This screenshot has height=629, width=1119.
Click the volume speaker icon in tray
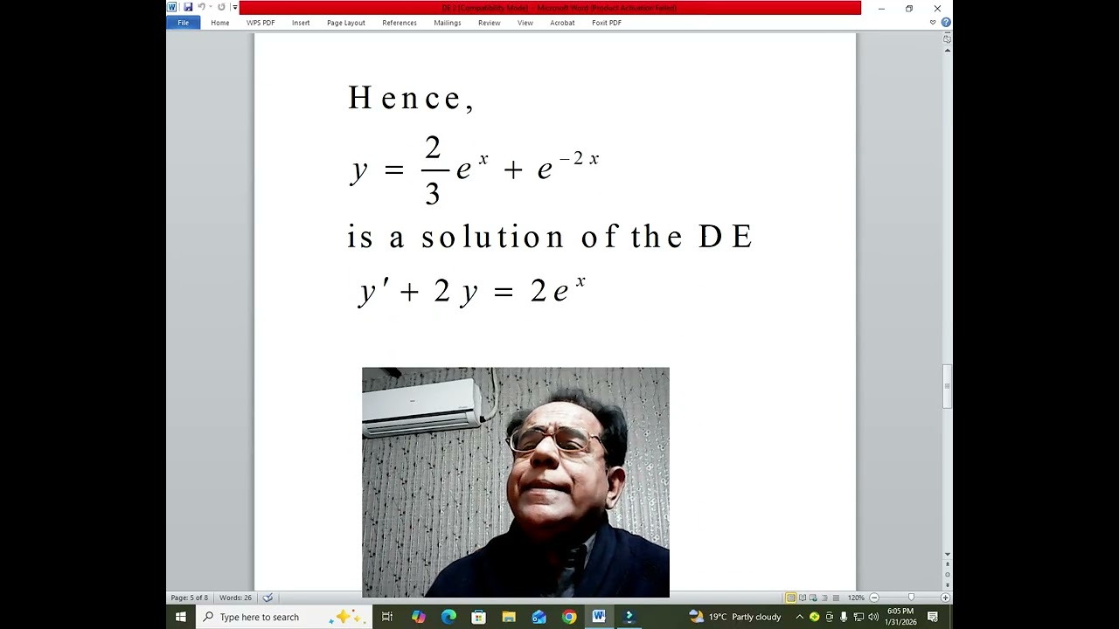[x=873, y=617]
